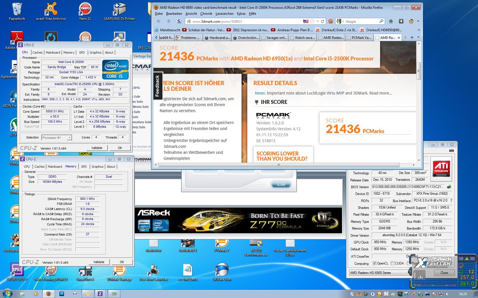Open SAMSUNG Dr.Printer desktop shortcut
Screen dimensions: 478x298
point(119,11)
